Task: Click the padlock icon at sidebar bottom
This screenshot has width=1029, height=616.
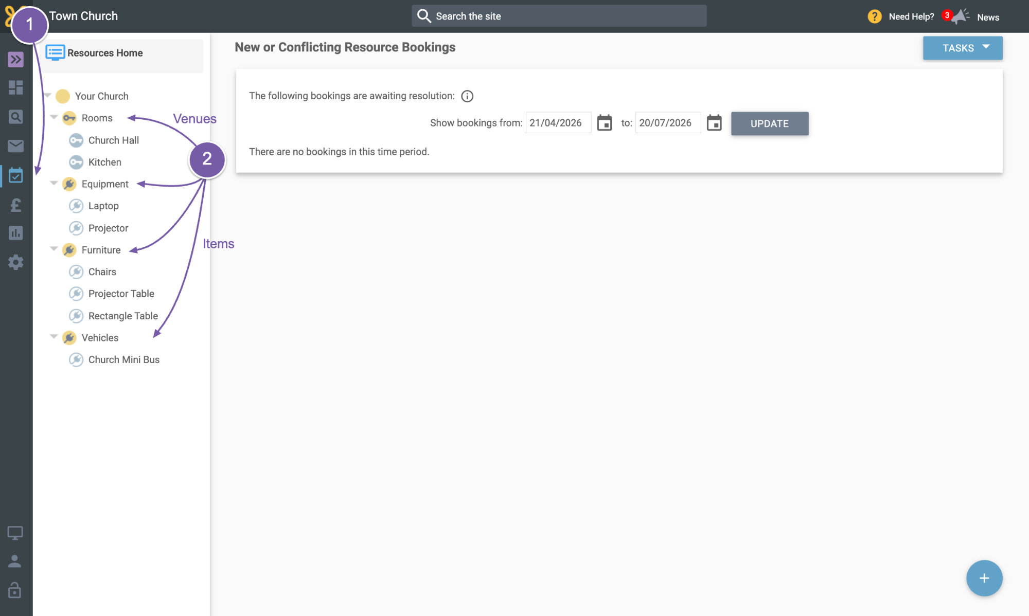Action: click(15, 590)
